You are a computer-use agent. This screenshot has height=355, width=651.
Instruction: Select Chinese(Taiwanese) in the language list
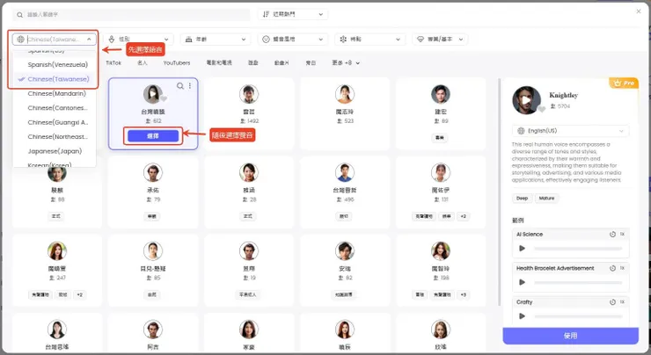(x=55, y=79)
